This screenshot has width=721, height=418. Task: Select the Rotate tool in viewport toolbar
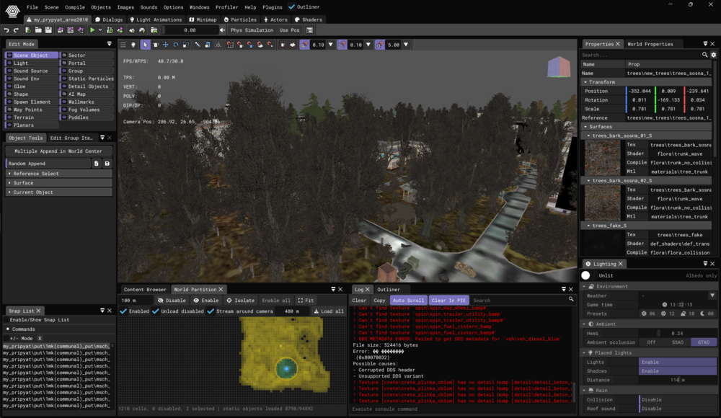[x=176, y=45]
